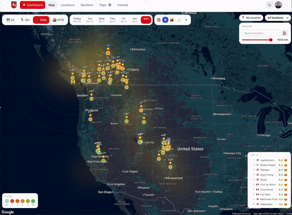Open the Trips tab
Viewport: 292px width, 215px height.
point(105,5)
